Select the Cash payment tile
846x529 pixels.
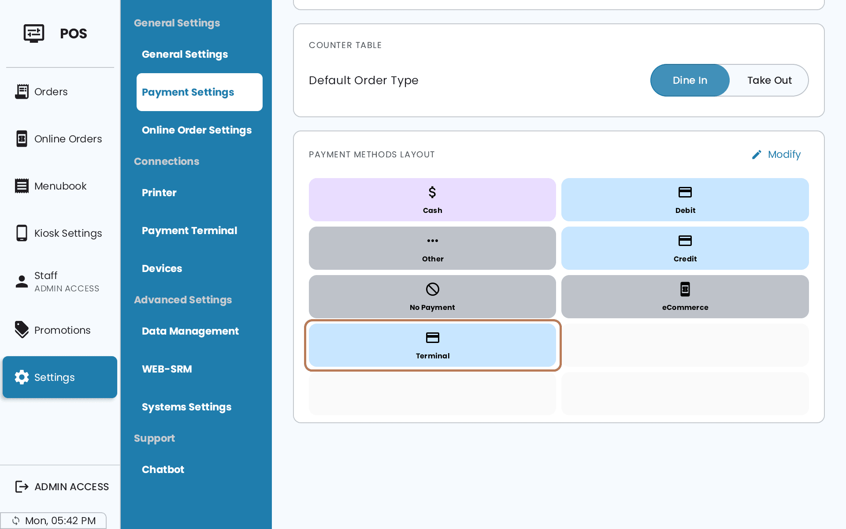(432, 200)
